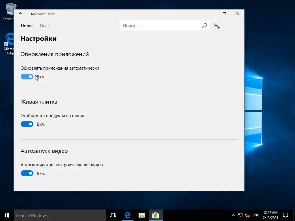Image resolution: width=295 pixels, height=221 pixels.
Task: Click the magnifier search icon
Action: (x=205, y=26)
